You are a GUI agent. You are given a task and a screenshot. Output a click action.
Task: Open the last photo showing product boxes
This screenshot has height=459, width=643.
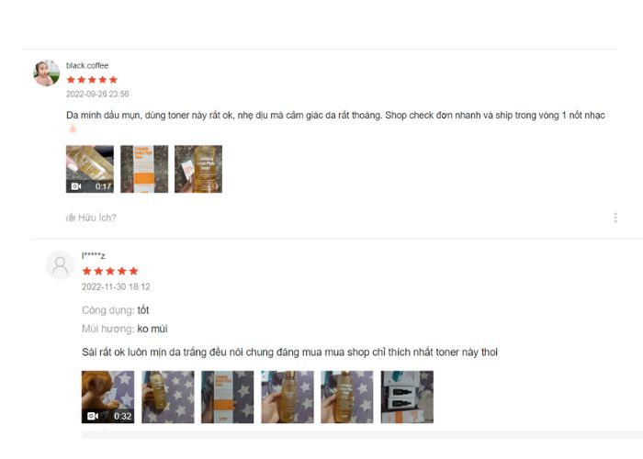[407, 397]
